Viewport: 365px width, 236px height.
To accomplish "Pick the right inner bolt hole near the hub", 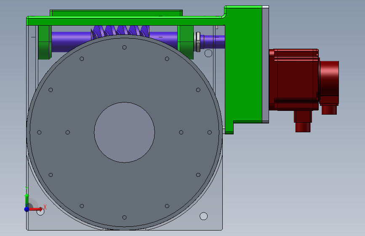I will pos(181,132).
